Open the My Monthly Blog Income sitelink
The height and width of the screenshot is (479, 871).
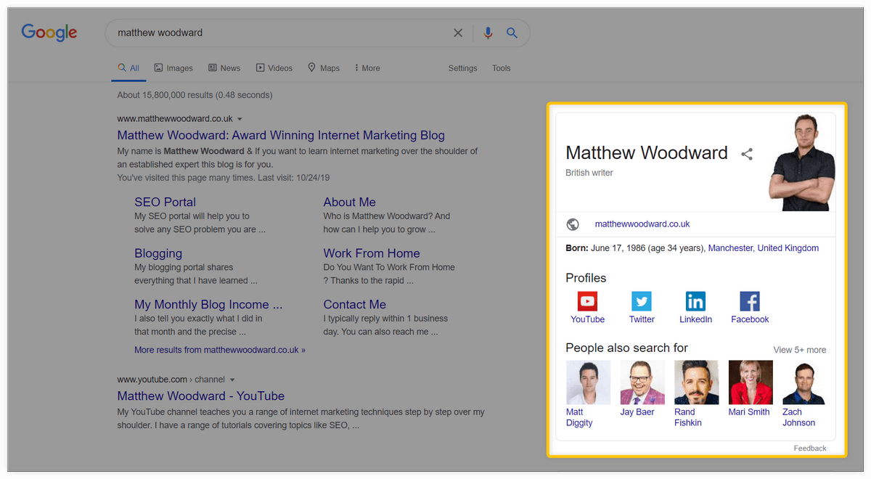tap(208, 305)
